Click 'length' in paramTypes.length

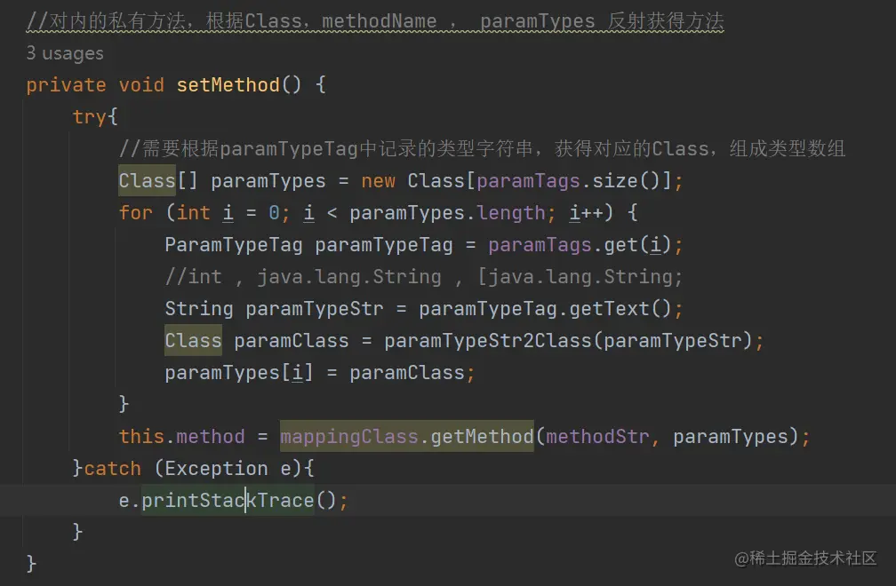511,213
